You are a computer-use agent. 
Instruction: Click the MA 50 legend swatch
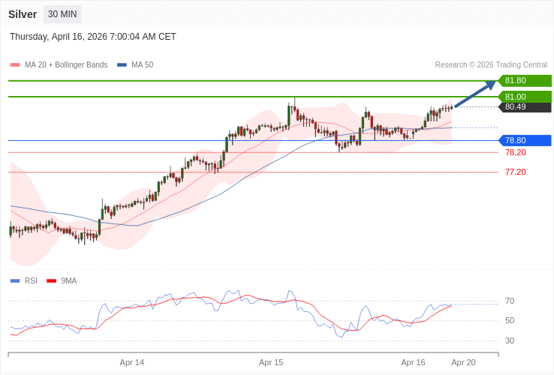tap(122, 65)
